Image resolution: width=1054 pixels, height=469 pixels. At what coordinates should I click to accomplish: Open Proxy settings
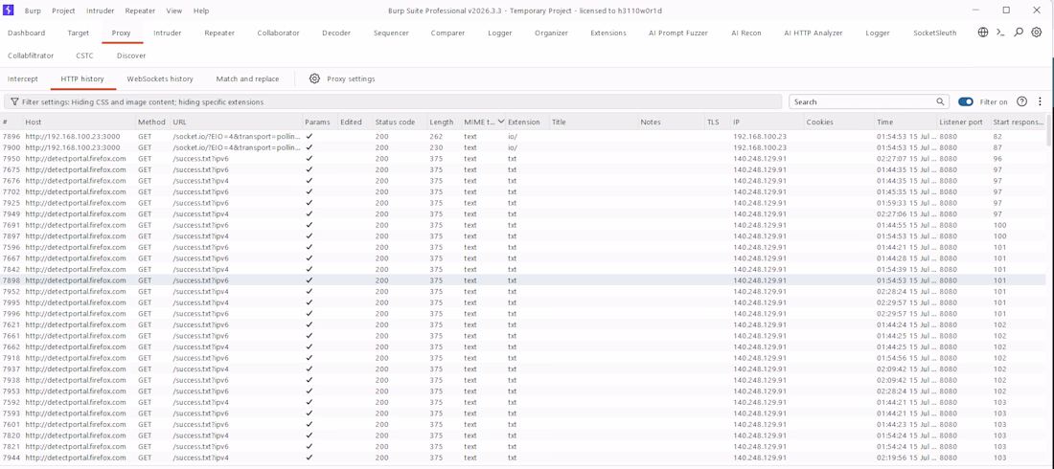tap(351, 78)
